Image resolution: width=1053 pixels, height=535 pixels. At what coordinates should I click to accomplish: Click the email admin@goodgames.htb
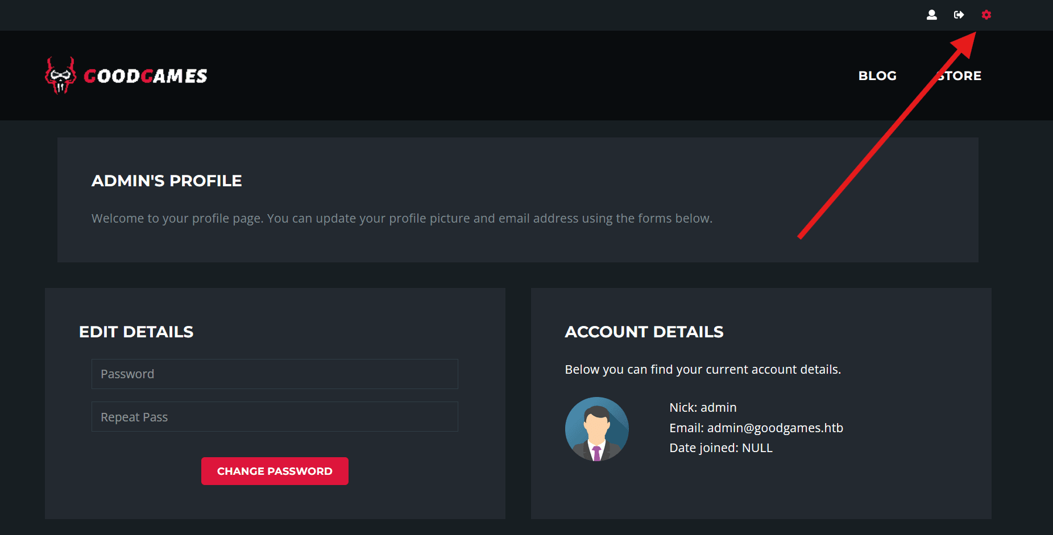click(x=756, y=428)
